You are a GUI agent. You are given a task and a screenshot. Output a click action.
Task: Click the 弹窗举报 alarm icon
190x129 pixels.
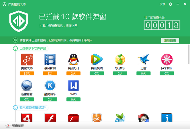(x=8, y=126)
